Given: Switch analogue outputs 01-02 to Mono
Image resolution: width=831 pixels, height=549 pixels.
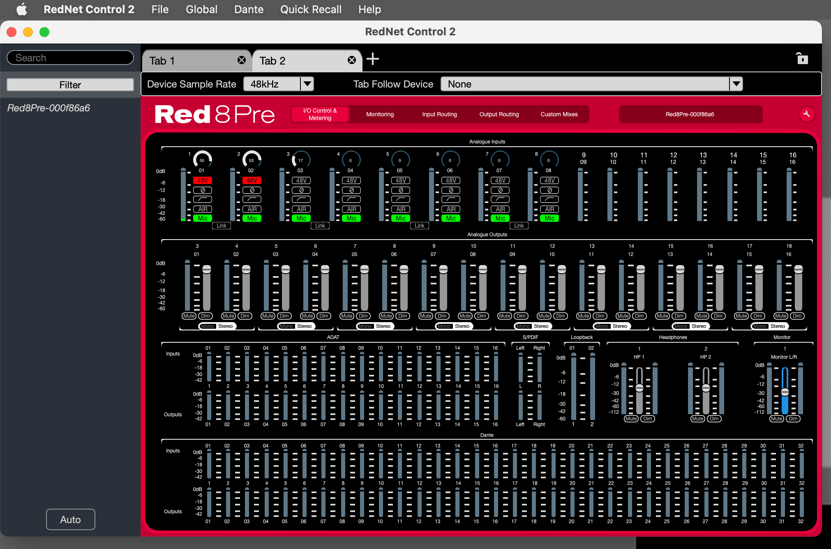Looking at the screenshot, I should click(x=208, y=326).
